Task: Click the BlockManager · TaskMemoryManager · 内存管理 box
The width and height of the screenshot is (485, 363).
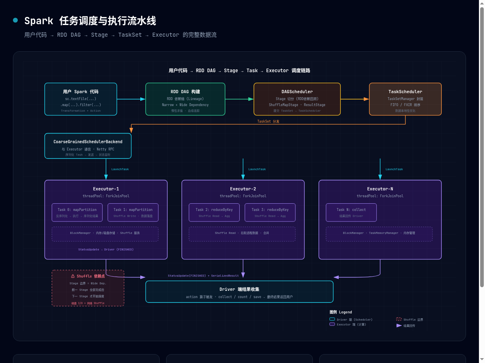Action: (379, 234)
